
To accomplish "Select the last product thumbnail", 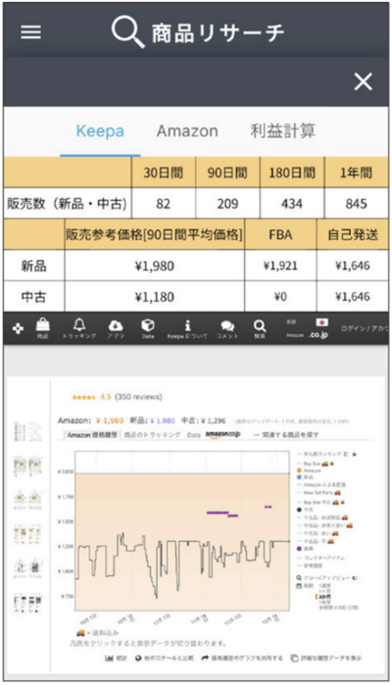I will click(27, 604).
